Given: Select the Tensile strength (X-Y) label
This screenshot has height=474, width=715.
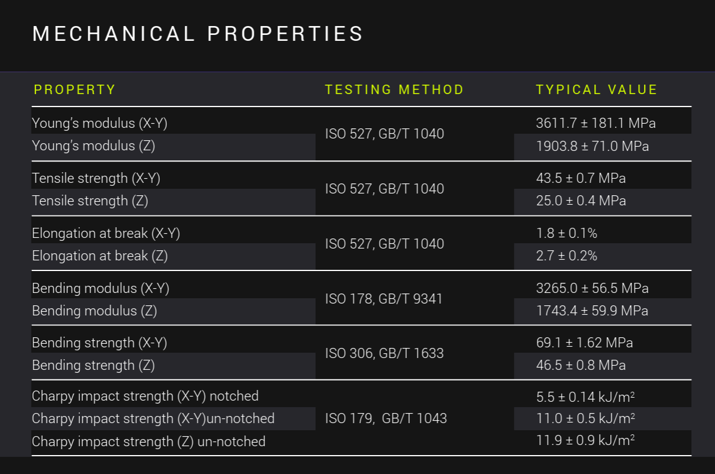Looking at the screenshot, I should point(96,178).
